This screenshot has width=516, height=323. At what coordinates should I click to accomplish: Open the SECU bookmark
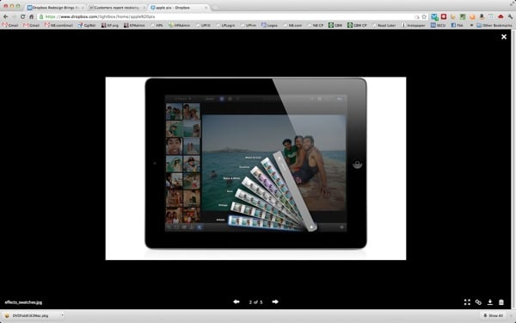click(x=438, y=25)
